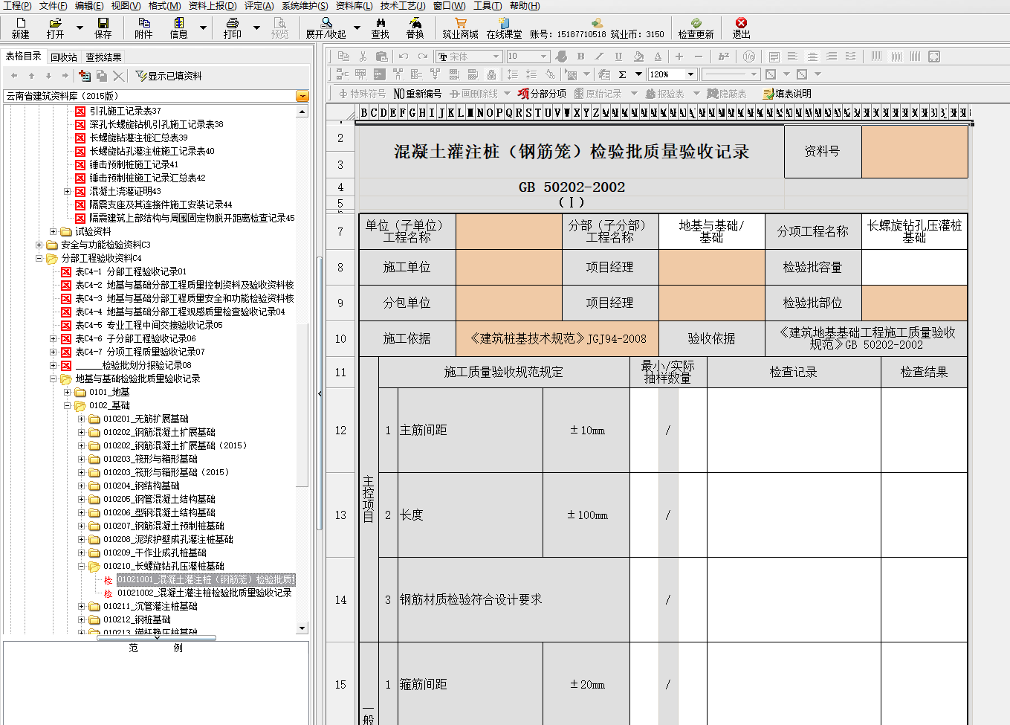The width and height of the screenshot is (1010, 725).
Task: Click the 检查更新 check-update icon
Action: click(696, 28)
